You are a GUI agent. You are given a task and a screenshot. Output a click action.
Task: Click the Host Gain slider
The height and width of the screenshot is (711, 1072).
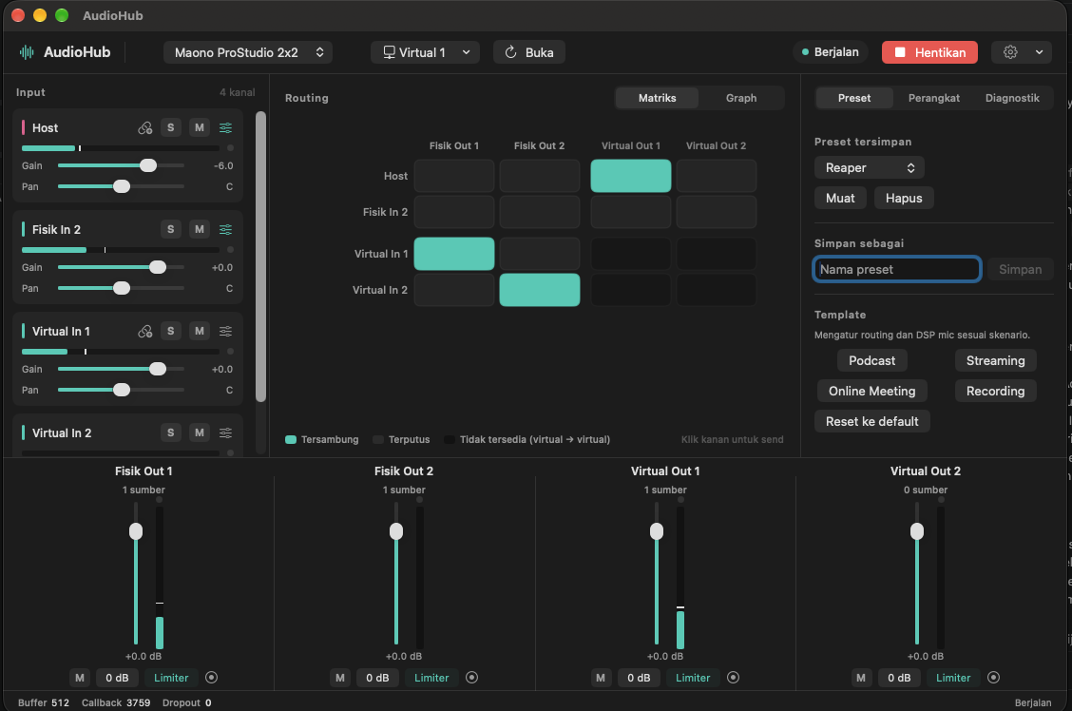coord(121,165)
